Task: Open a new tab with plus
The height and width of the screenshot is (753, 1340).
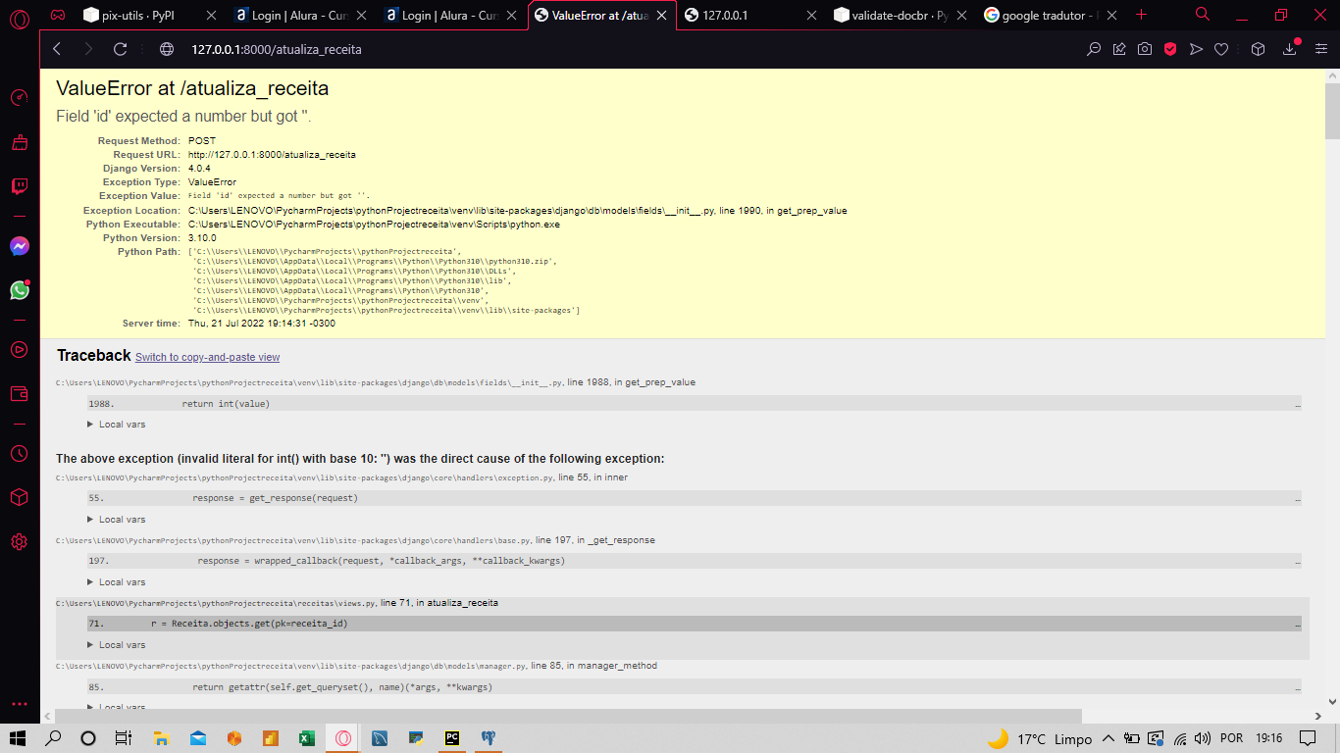Action: coord(1141,15)
